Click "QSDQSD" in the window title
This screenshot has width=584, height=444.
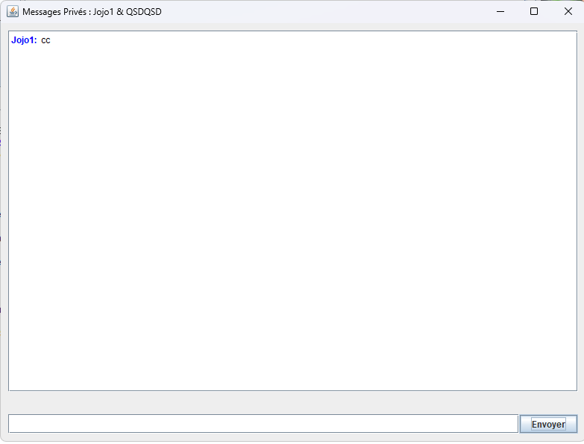[144, 12]
